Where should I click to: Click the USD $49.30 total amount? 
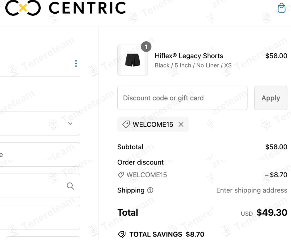(x=272, y=213)
